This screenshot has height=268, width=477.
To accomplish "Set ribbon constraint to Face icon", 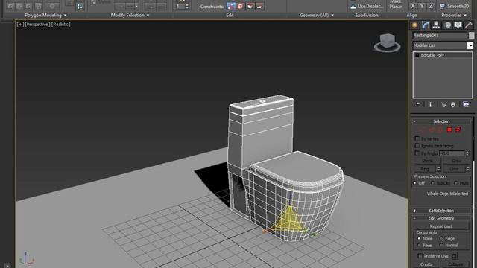I will click(250, 6).
